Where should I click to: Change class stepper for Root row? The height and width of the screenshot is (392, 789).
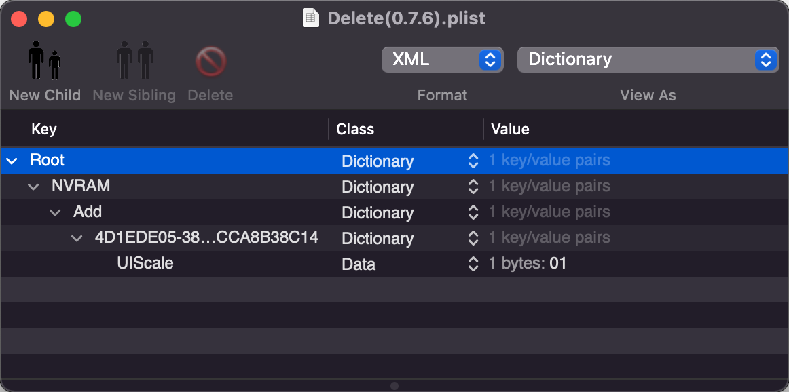pos(473,161)
